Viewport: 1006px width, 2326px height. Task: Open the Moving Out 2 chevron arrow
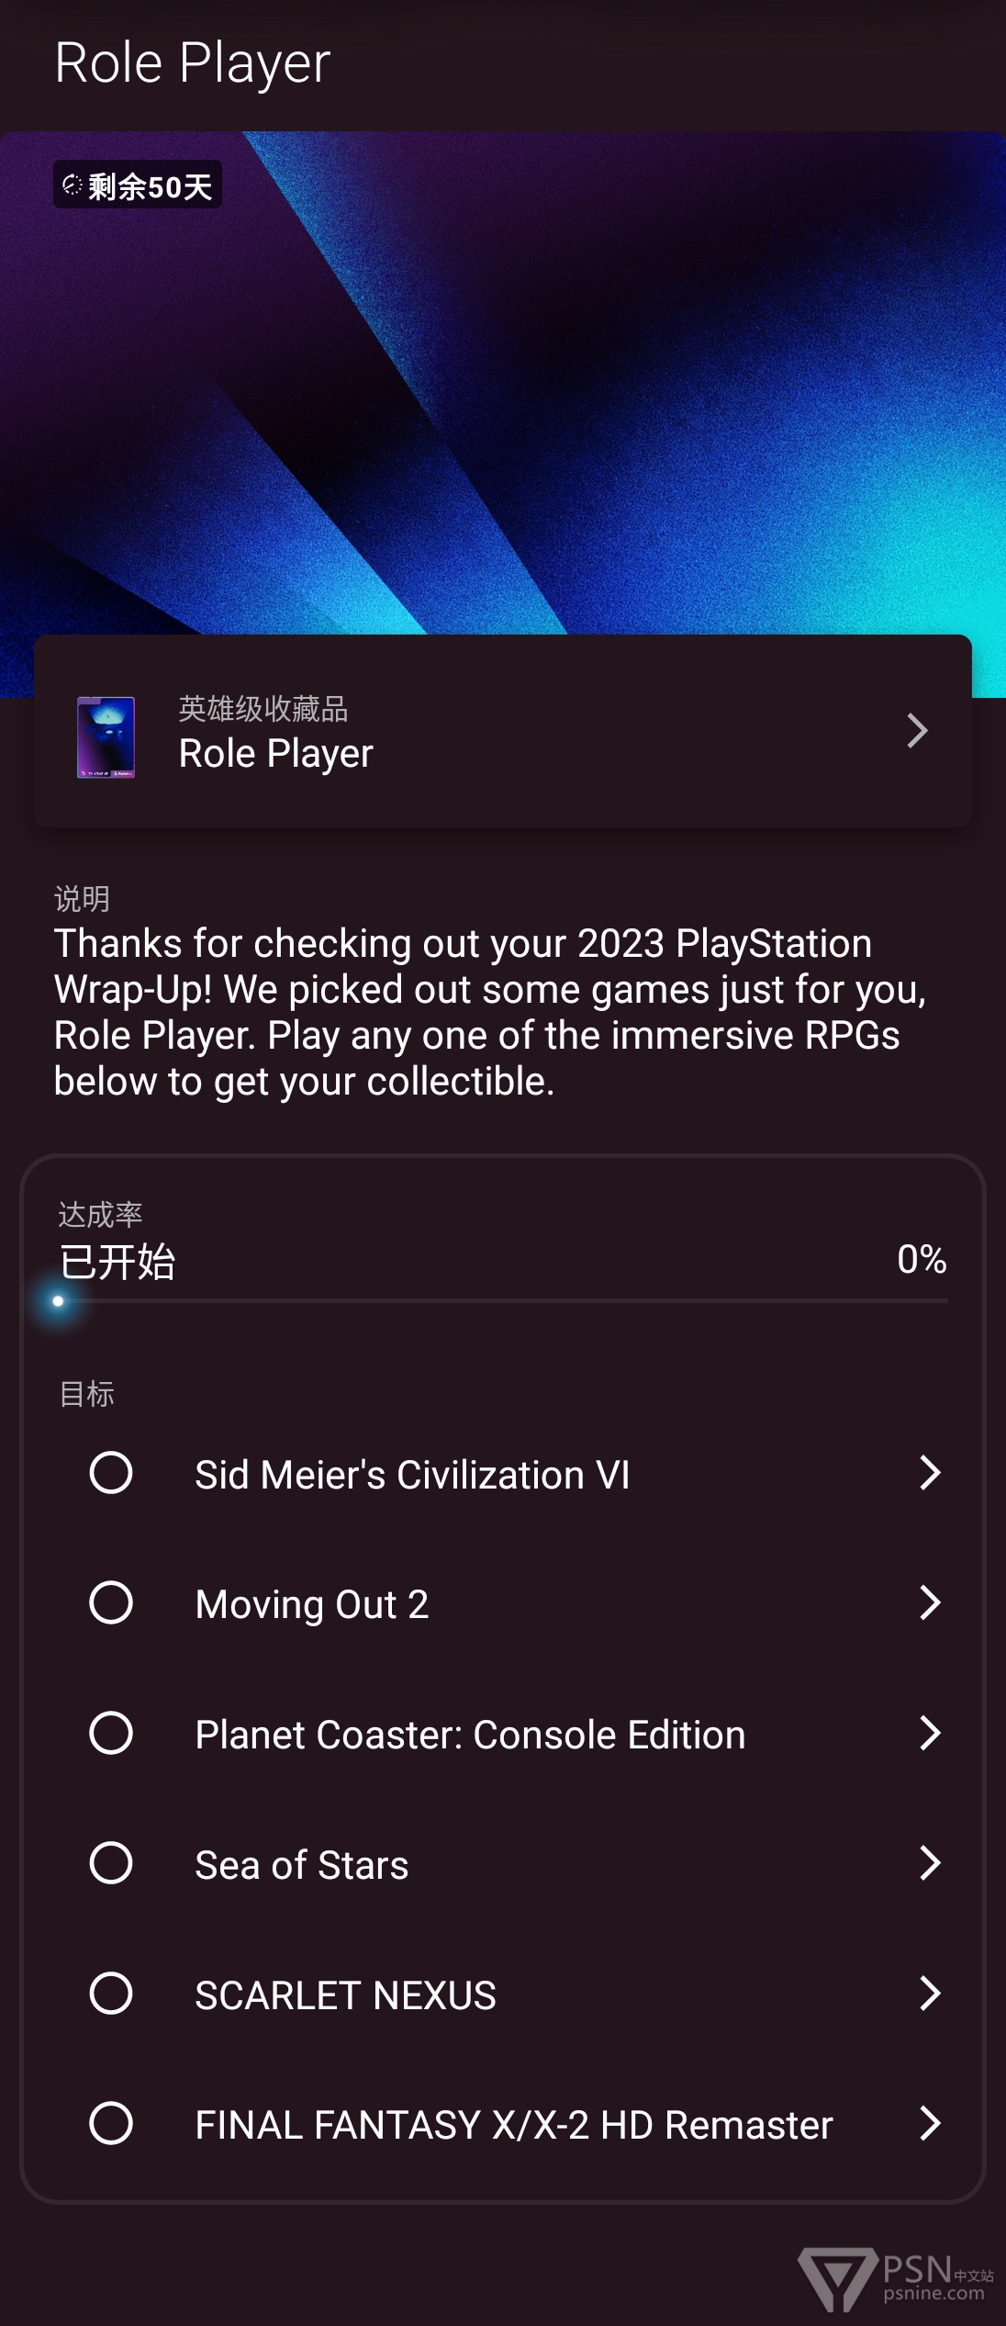930,1602
